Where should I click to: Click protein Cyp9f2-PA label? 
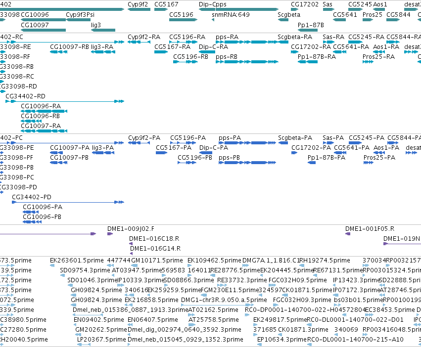tap(144, 138)
